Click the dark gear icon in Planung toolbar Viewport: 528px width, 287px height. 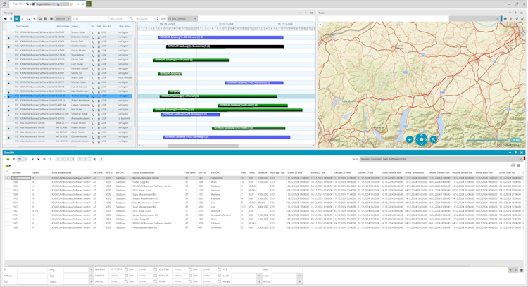[51, 18]
